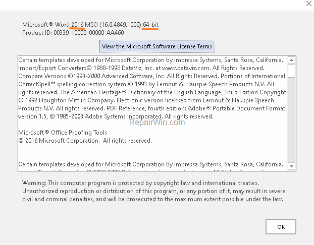Click the scrollbar up arrow in credits box
The height and width of the screenshot is (245, 314).
click(292, 60)
